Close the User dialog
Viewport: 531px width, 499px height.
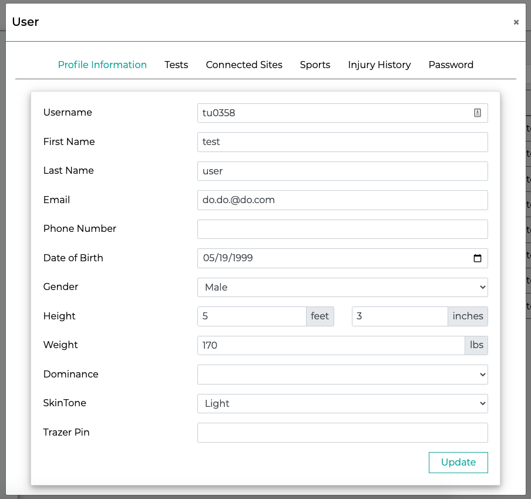516,22
